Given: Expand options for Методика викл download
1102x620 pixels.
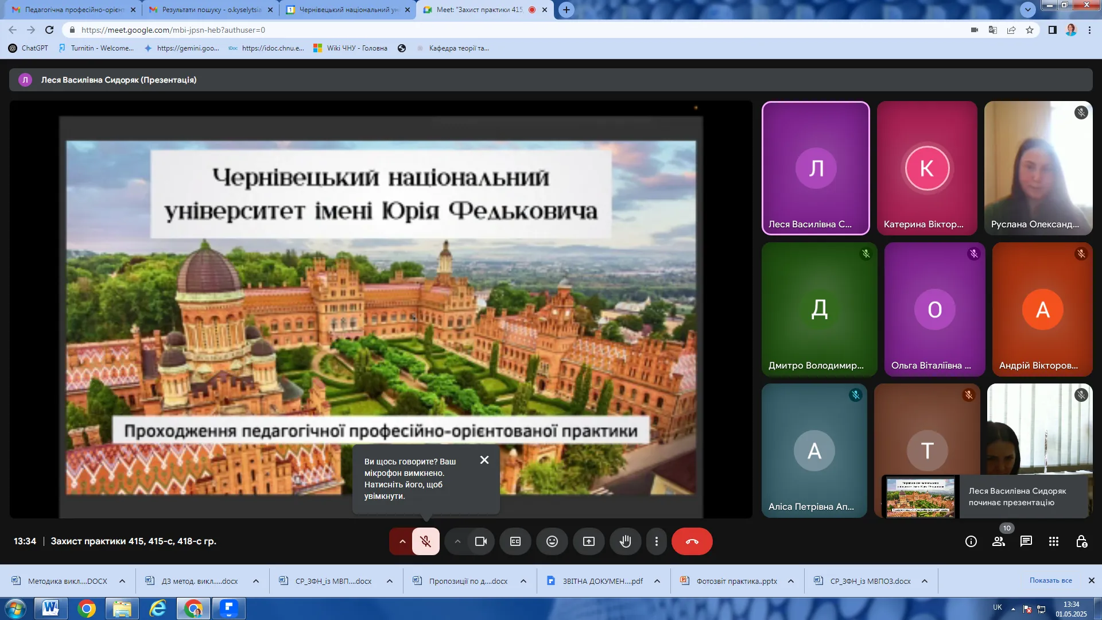Looking at the screenshot, I should point(122,581).
